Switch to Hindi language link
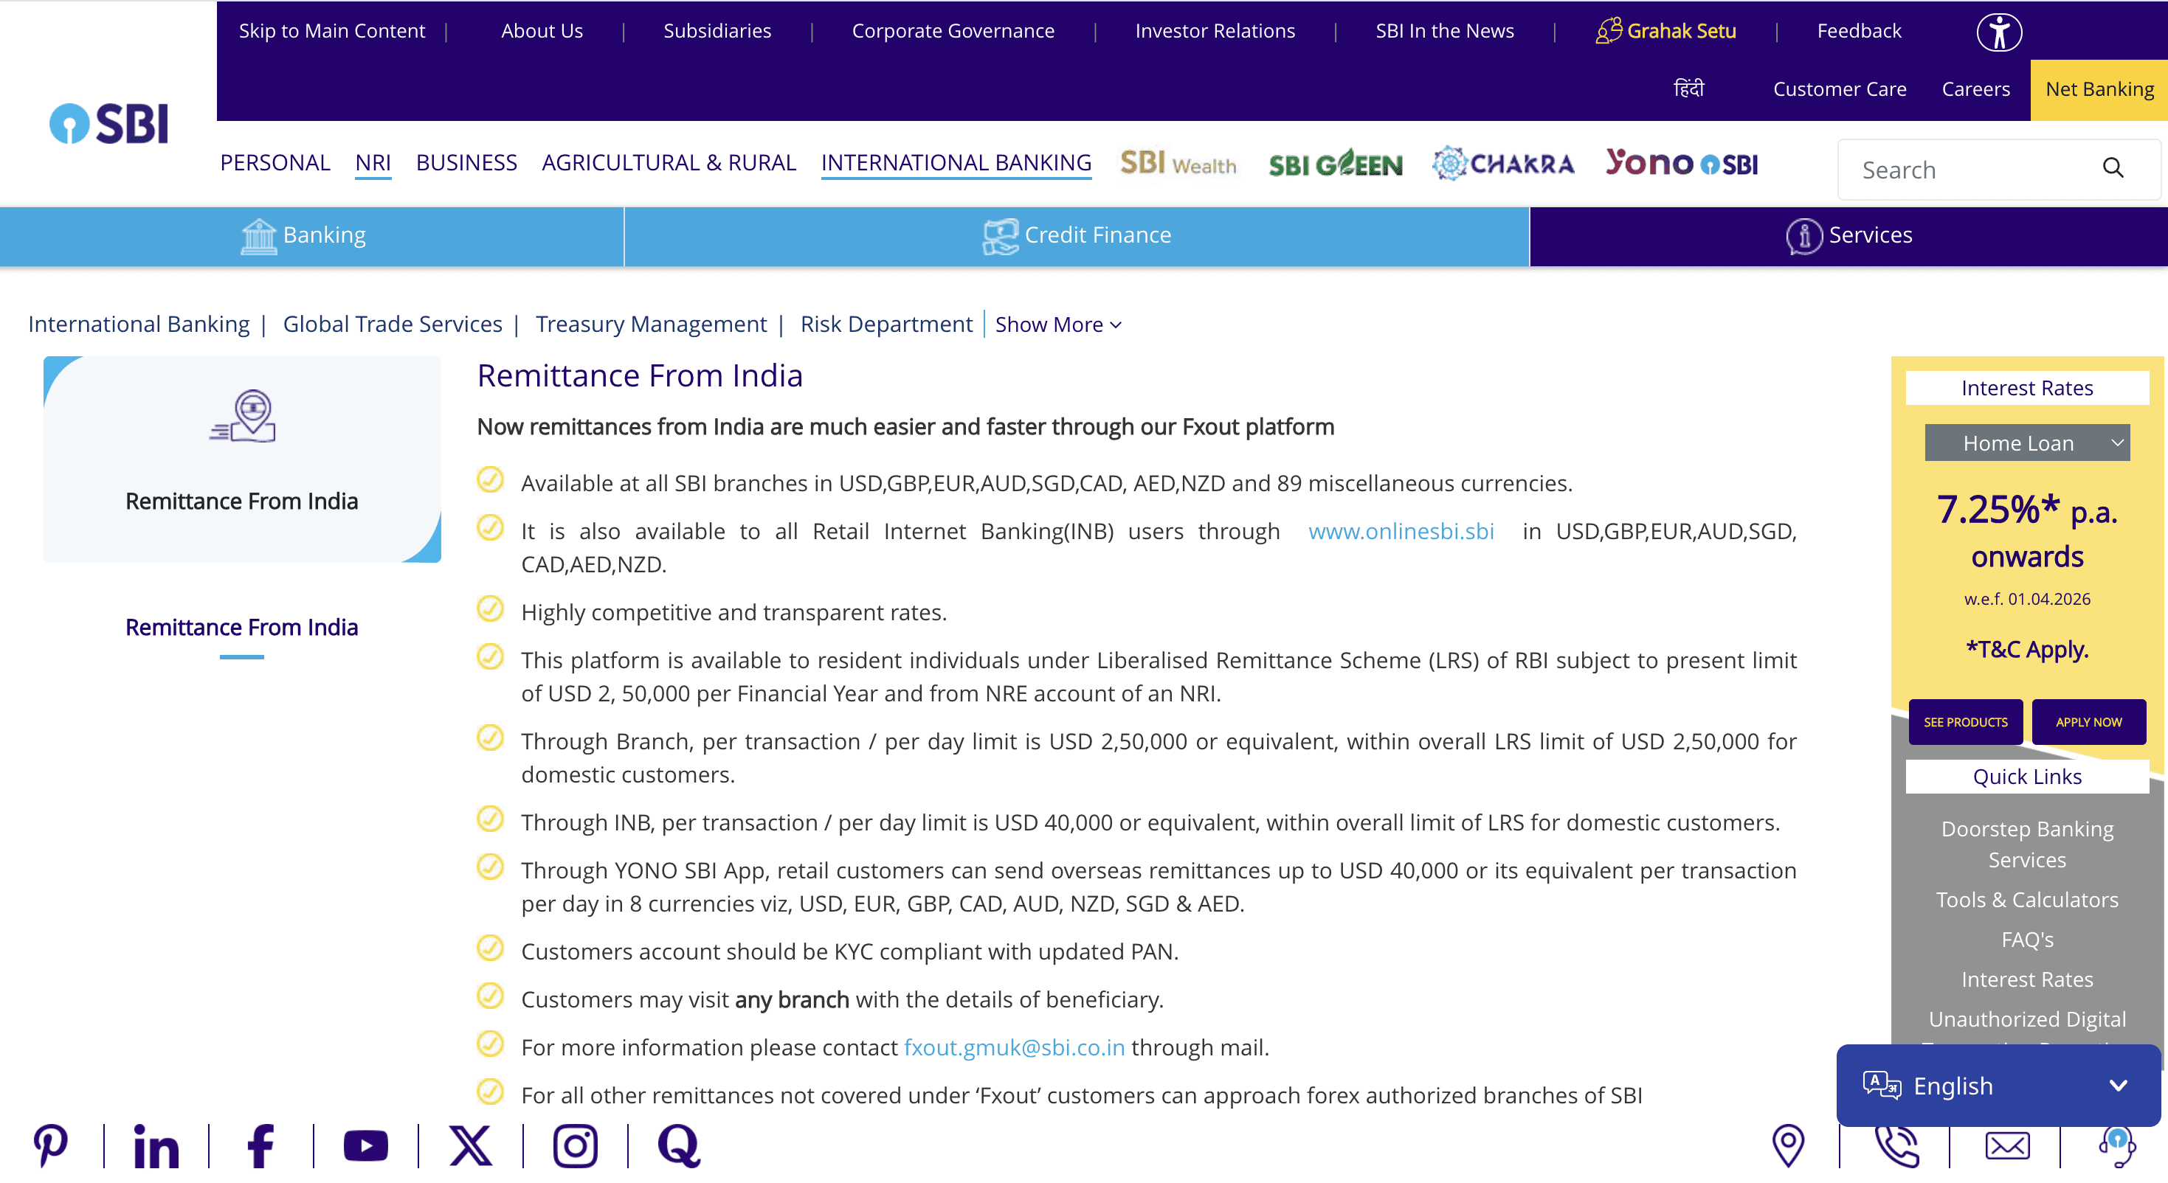 1688,89
